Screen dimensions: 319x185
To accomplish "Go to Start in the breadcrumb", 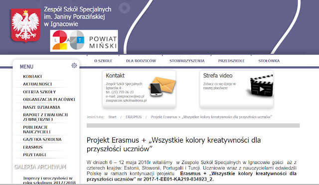I will [x=112, y=117].
